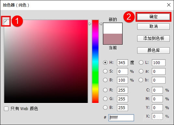Click the Lab a value field
Image resolution: width=174 pixels, height=125 pixels.
click(159, 71)
